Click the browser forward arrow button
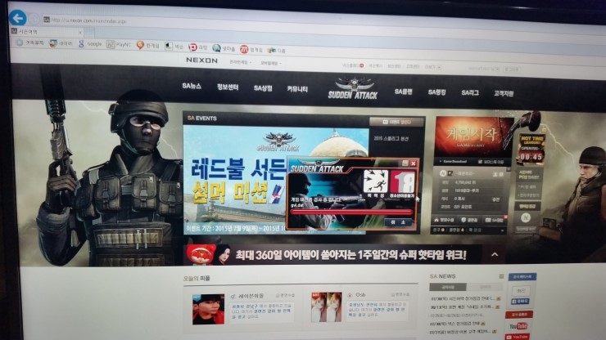 pos(34,19)
